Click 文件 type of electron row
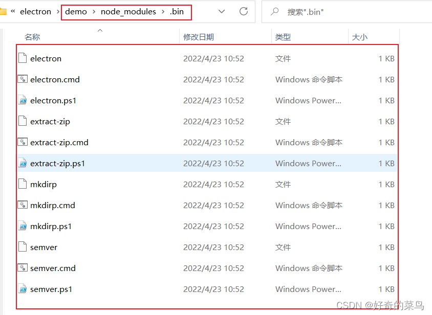Viewport: 432px width, 315px height. click(x=283, y=59)
